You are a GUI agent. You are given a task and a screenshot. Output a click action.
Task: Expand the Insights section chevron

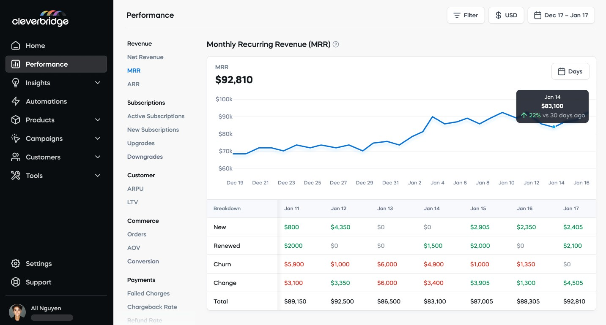[x=98, y=82]
